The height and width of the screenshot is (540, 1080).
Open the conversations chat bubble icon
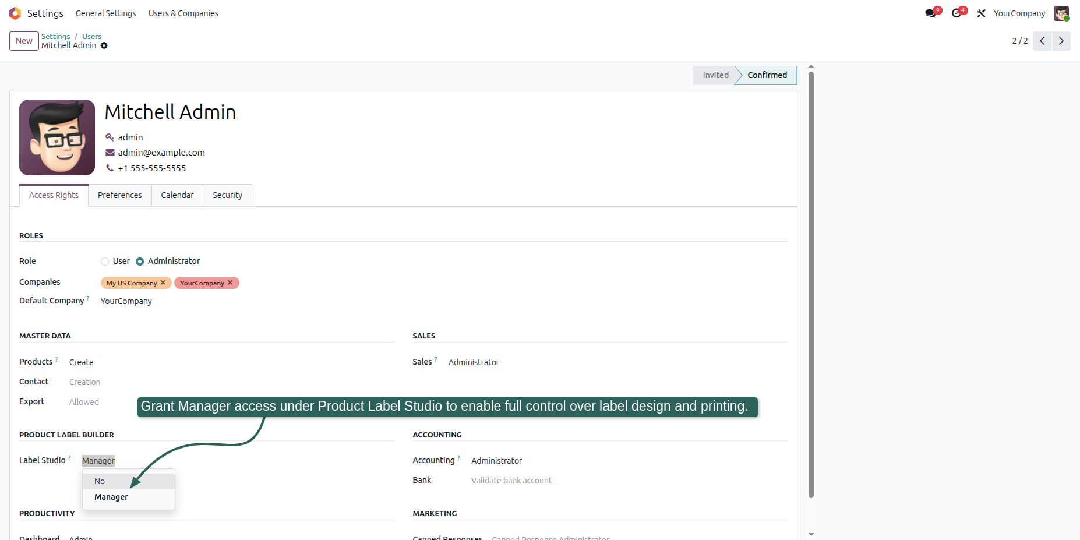(931, 13)
